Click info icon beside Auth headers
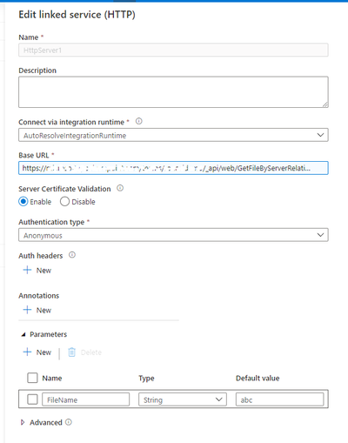Screen dimensions: 348x443 [x=72, y=255]
